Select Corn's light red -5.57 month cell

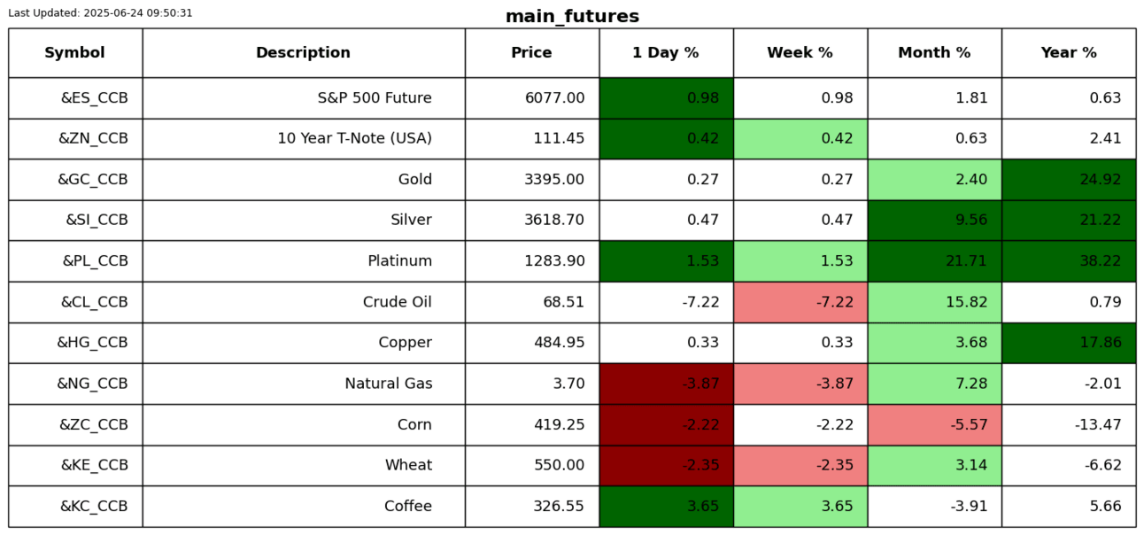click(x=934, y=425)
